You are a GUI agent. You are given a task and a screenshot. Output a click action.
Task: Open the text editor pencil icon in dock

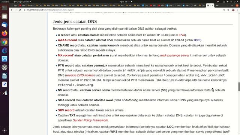click(4, 84)
